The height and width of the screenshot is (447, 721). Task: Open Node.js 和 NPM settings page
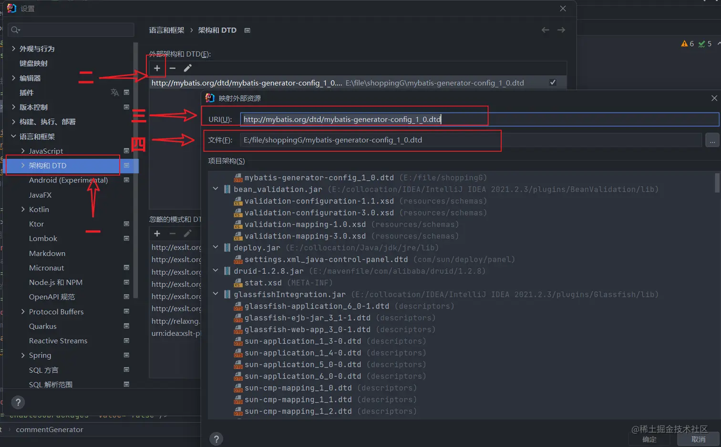coord(56,282)
